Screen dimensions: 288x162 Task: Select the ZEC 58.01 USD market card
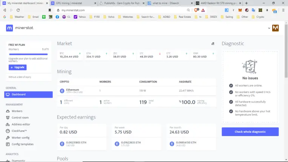click(124, 55)
